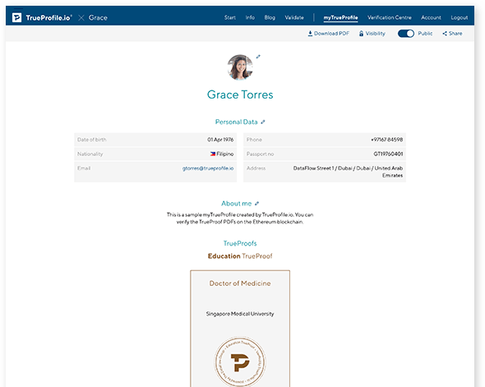485x387 pixels.
Task: Edit the profile photo pencil icon
Action: (x=258, y=57)
